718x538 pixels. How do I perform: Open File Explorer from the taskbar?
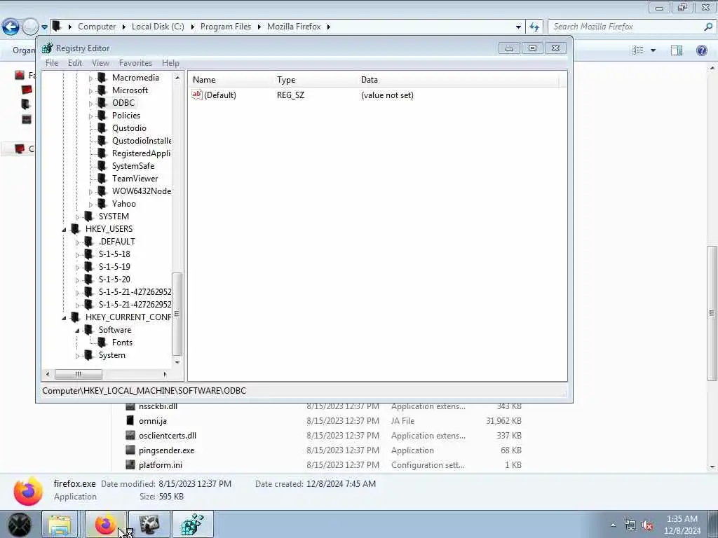pos(60,524)
